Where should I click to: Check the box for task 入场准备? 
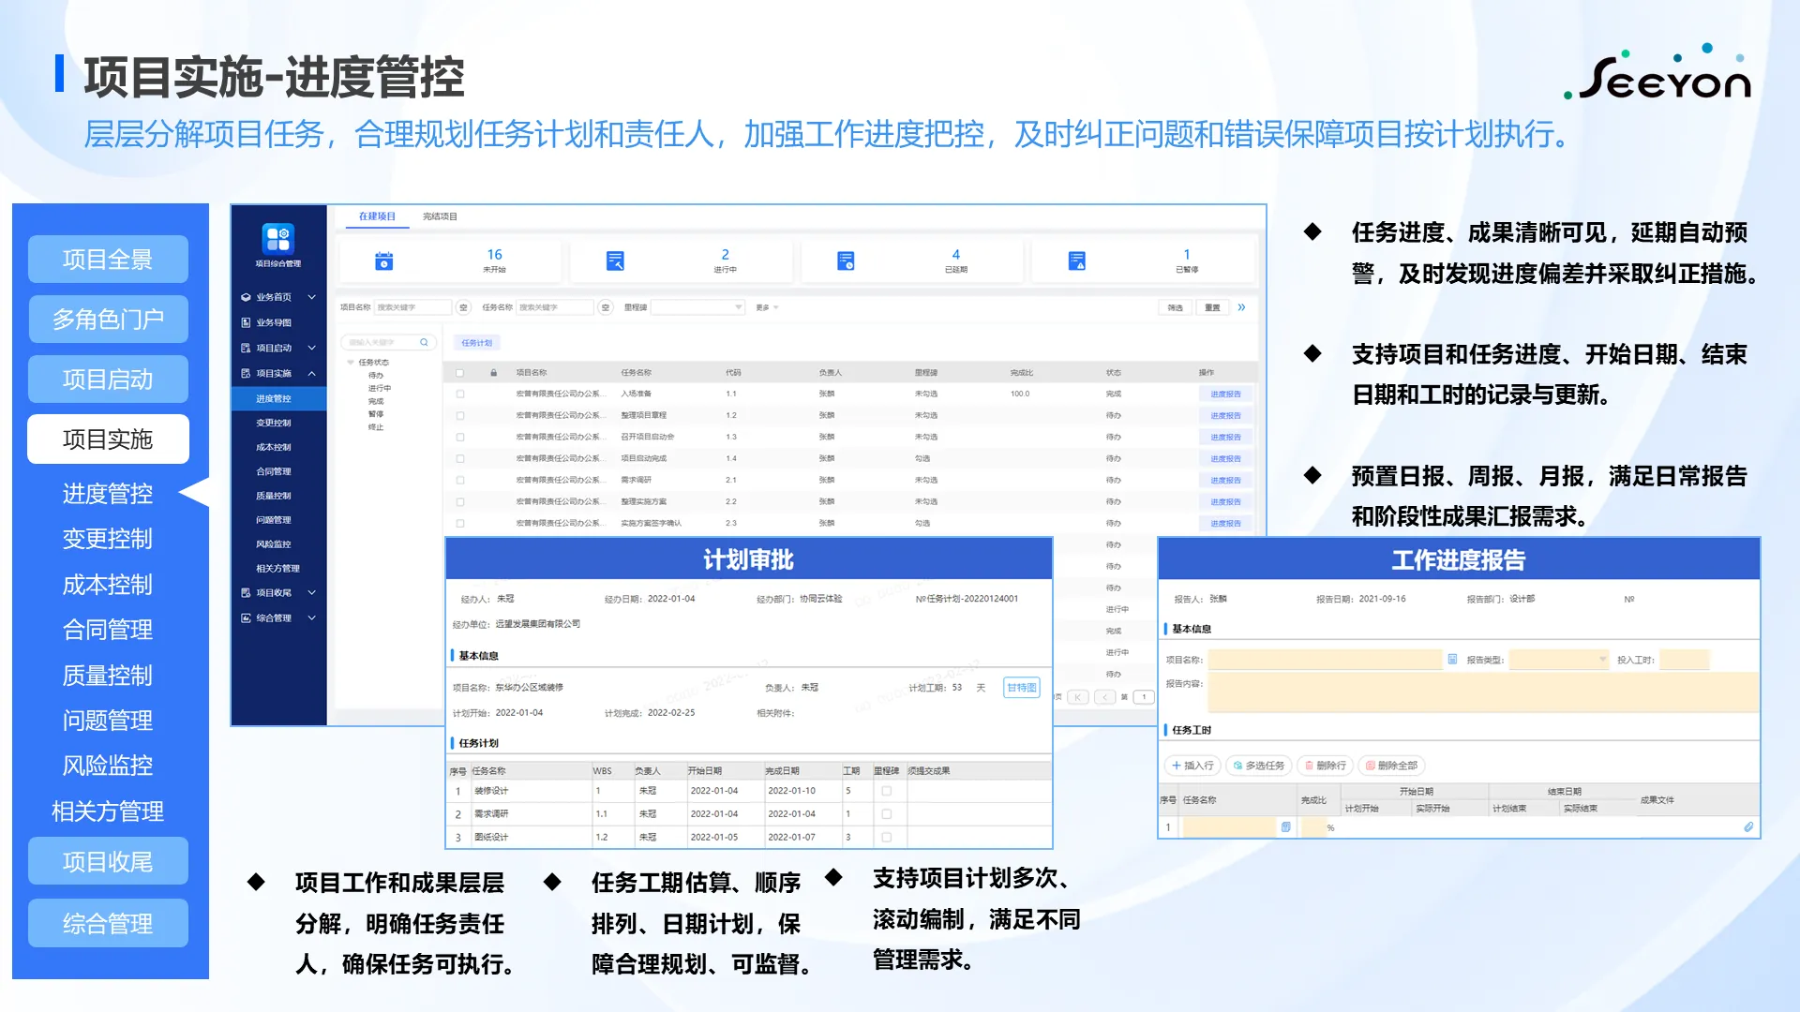[x=459, y=394]
